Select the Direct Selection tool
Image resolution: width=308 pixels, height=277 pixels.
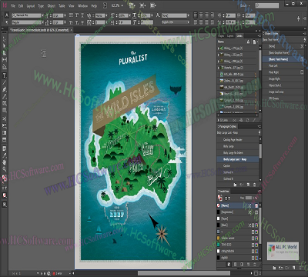point(5,46)
